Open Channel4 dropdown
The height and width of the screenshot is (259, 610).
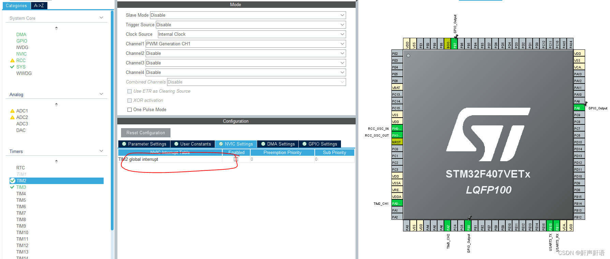click(x=246, y=73)
